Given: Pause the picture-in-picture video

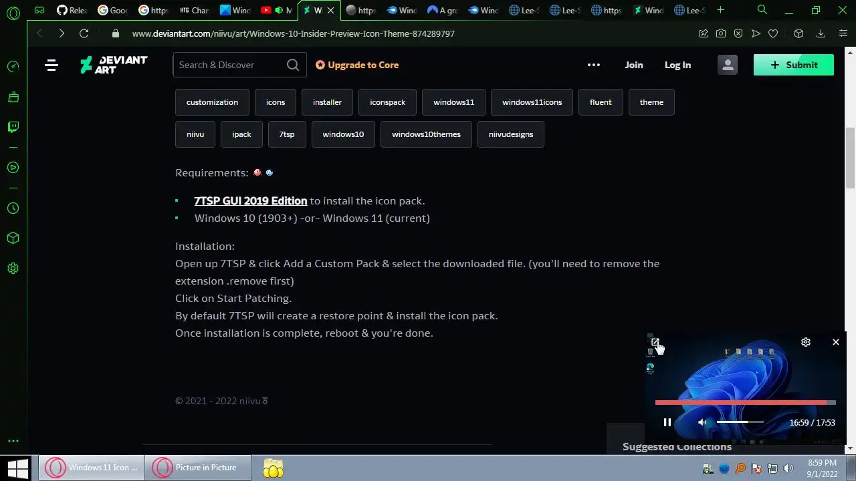Looking at the screenshot, I should pos(667,422).
